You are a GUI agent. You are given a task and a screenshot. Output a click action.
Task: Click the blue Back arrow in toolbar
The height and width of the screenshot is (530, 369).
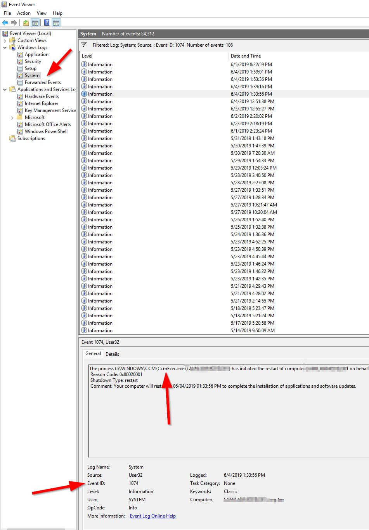pyautogui.click(x=5, y=23)
